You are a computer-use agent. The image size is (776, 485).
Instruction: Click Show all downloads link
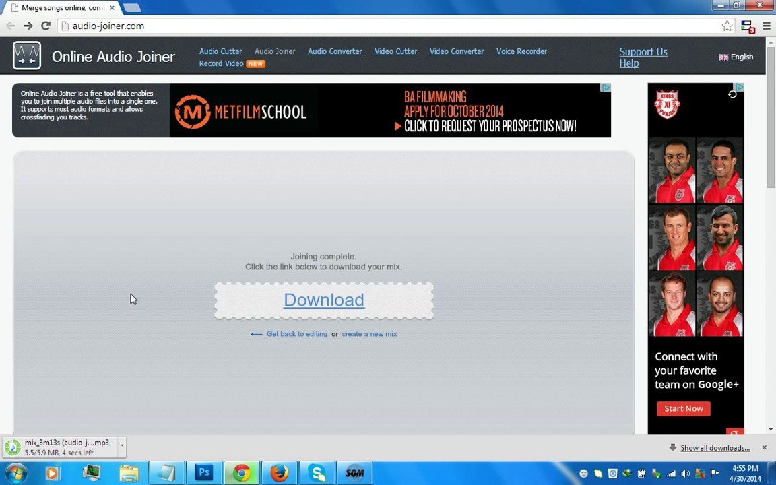715,448
